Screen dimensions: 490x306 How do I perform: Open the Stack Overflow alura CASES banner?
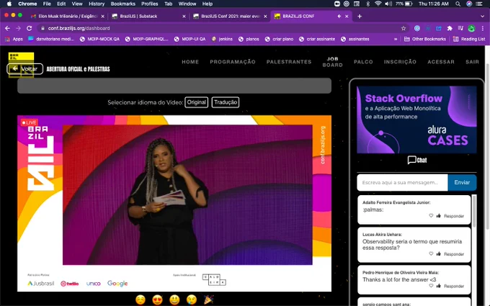pyautogui.click(x=416, y=120)
